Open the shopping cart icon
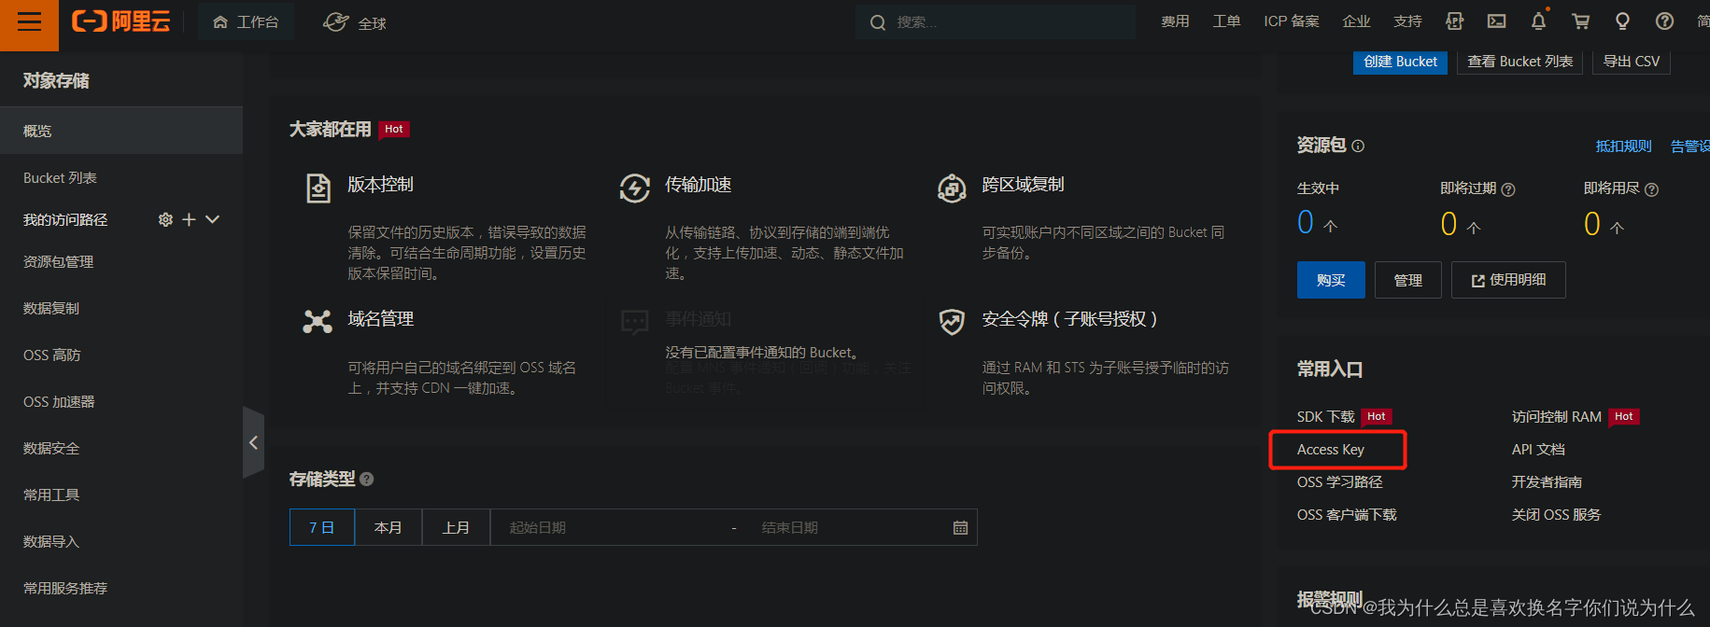This screenshot has height=627, width=1710. [1580, 21]
